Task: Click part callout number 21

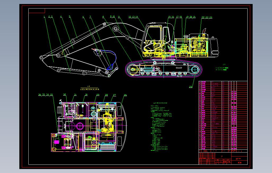Action: point(194,17)
